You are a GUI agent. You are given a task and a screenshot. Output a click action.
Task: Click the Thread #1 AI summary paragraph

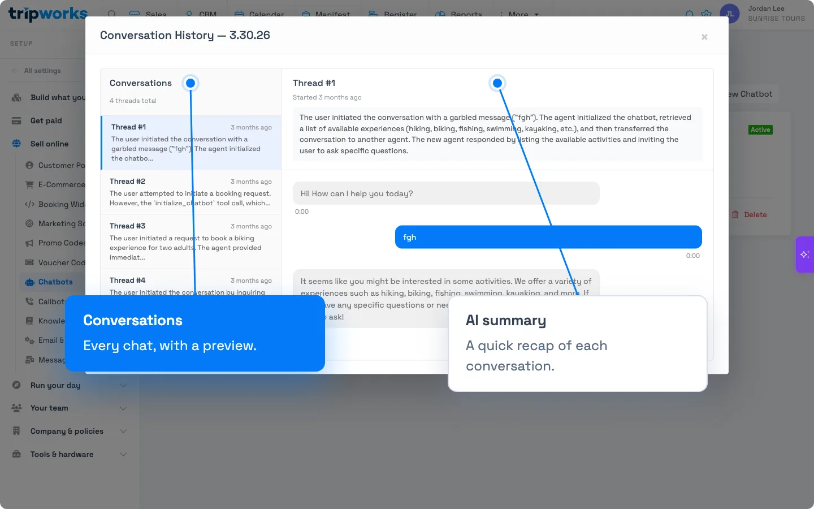pos(497,134)
